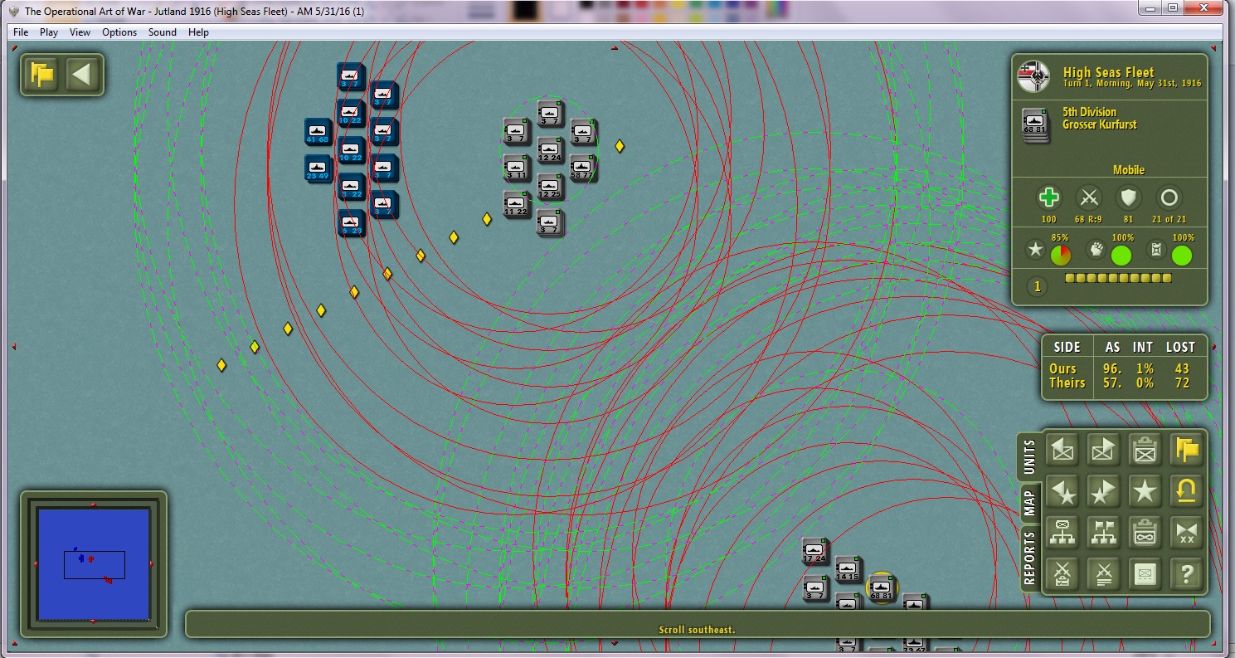Open the Help menu
Image resolution: width=1235 pixels, height=658 pixels.
tap(198, 32)
